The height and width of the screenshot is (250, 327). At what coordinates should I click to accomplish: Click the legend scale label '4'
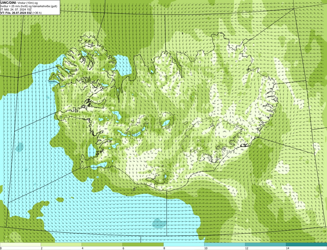click(82, 248)
